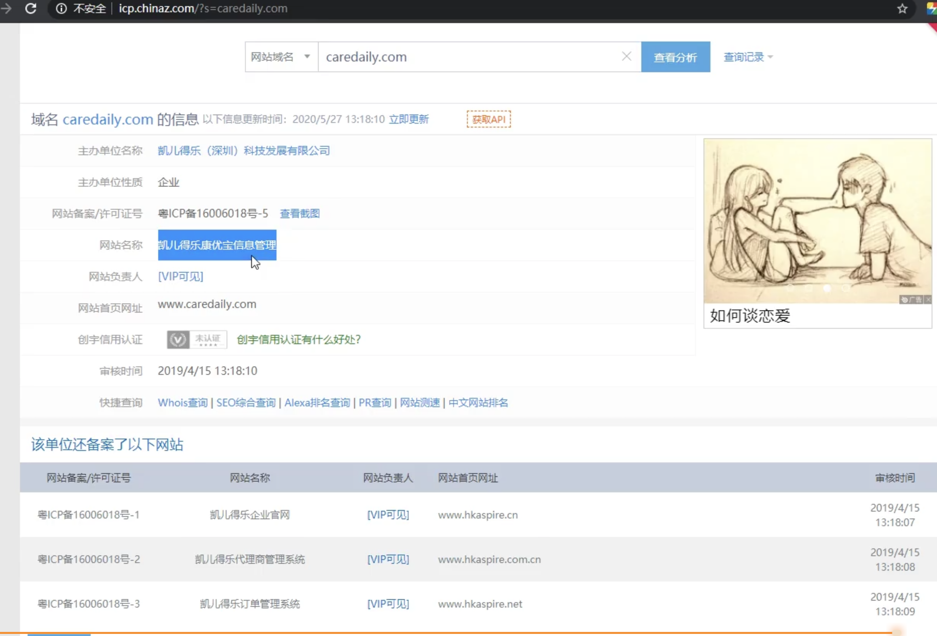Viewport: 937px width, 636px height.
Task: Click the 该单位还备案了以下网站 section heading
Action: 107,444
